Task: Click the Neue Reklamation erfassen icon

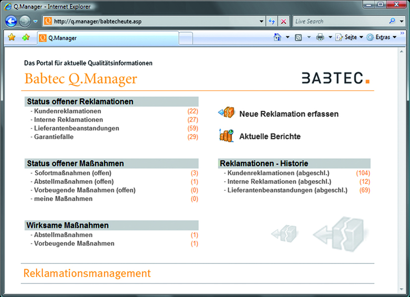Action: pos(226,112)
